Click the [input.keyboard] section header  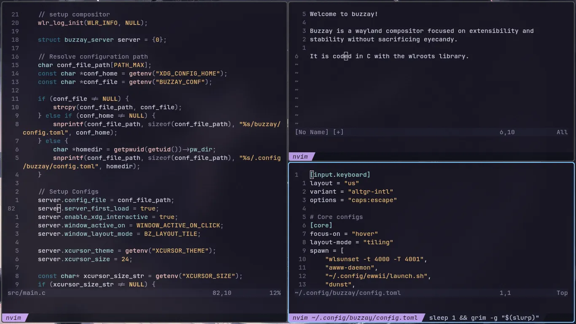340,175
